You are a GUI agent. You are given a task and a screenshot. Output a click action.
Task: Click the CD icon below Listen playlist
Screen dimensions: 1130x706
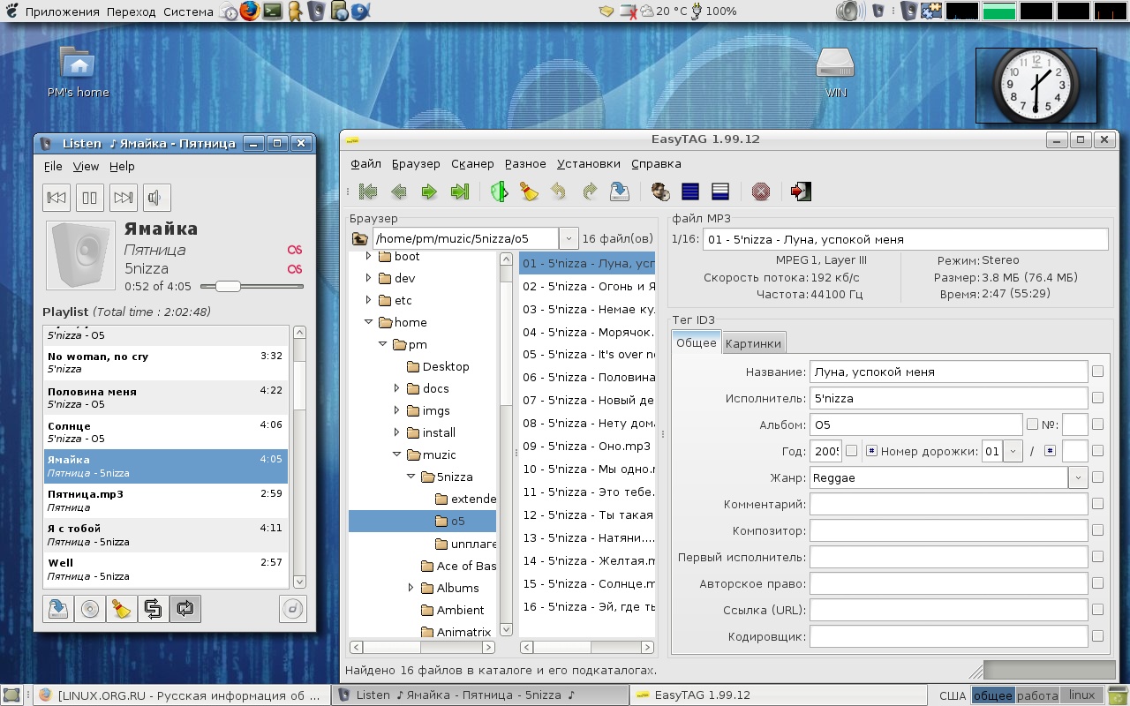pyautogui.click(x=90, y=609)
